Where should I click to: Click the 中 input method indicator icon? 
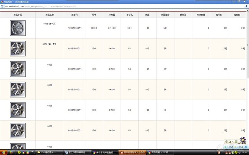(x=227, y=142)
